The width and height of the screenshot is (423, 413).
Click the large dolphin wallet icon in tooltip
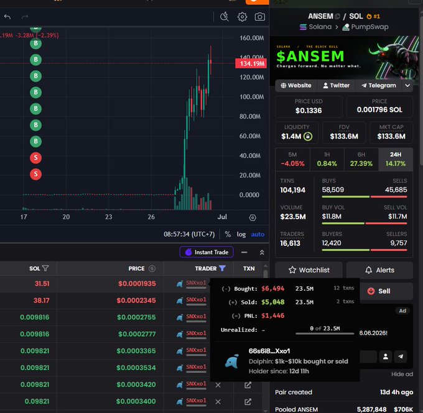click(232, 361)
